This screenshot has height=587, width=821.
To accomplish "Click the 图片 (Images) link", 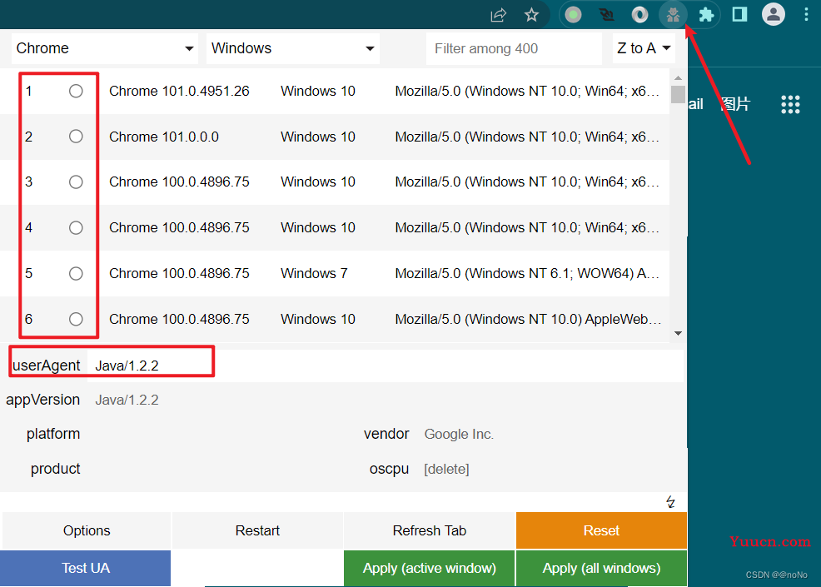I will [735, 104].
